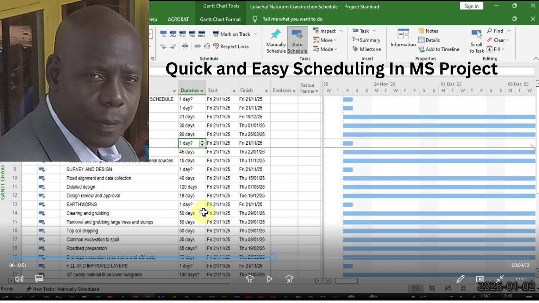Image resolution: width=539 pixels, height=303 pixels.
Task: Open the Start column filter dropdown
Action: tap(234, 91)
